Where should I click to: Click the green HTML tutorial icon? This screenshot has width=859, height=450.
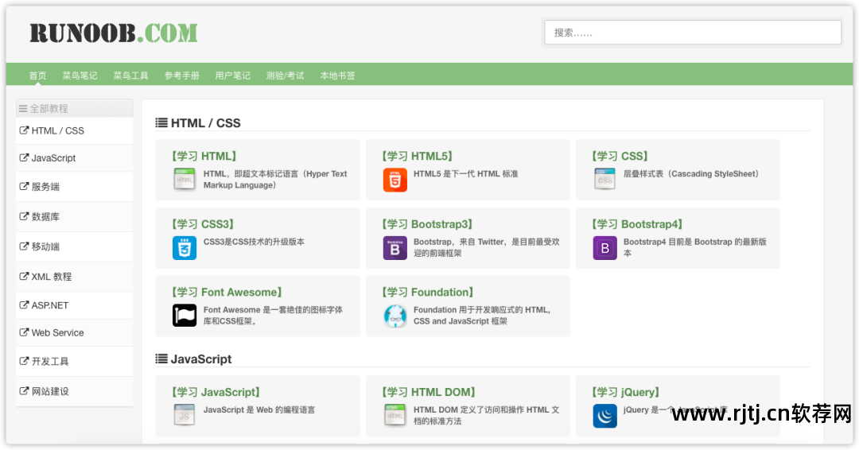185,180
